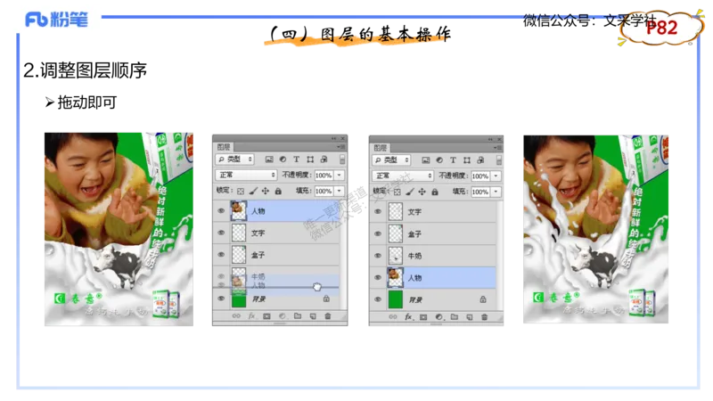The width and height of the screenshot is (713, 401).
Task: Click the delete layer trash icon in left Layers panel
Action: click(x=326, y=316)
